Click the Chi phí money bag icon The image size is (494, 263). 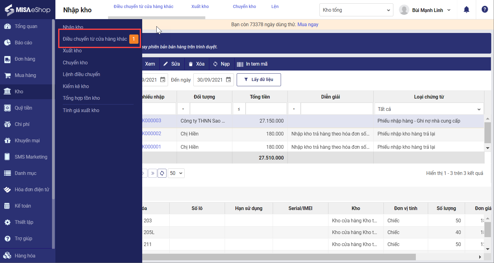(7, 124)
